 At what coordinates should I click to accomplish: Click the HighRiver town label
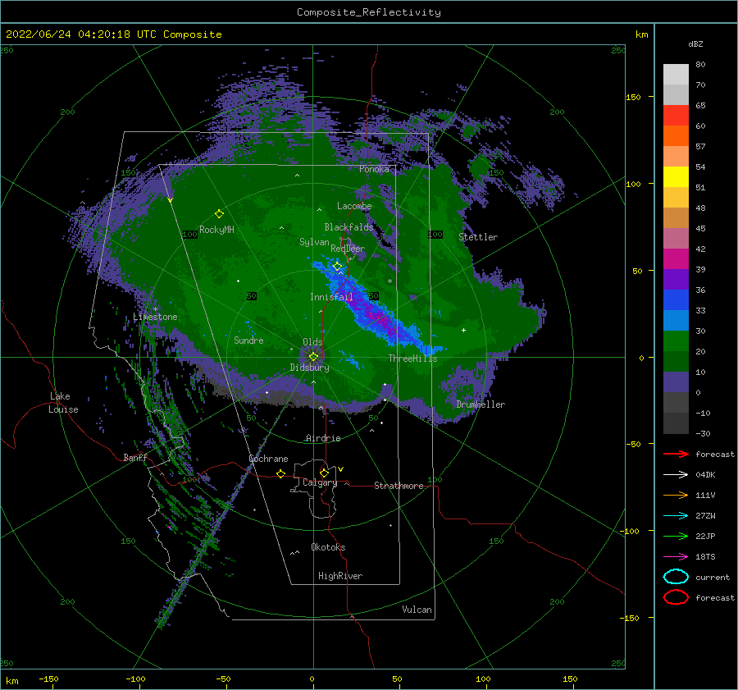pyautogui.click(x=340, y=576)
